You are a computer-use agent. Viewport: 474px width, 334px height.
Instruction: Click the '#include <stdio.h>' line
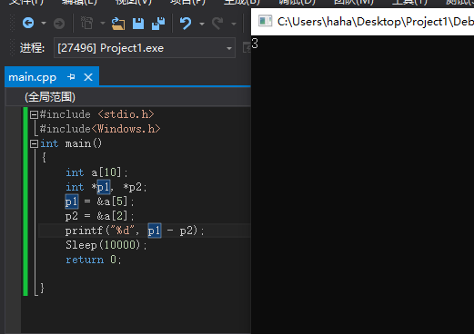pos(96,114)
